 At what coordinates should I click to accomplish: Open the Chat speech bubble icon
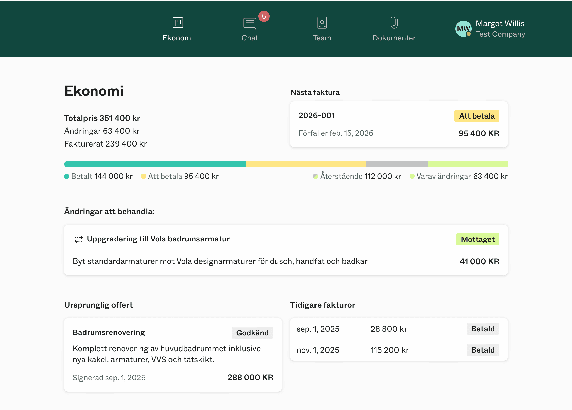250,23
